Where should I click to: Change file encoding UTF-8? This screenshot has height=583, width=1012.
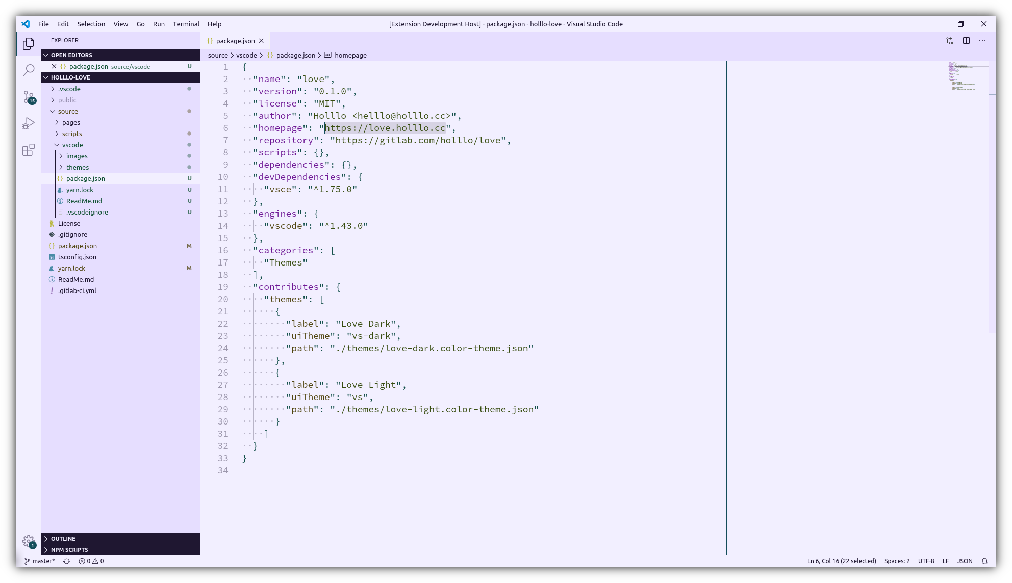(x=926, y=561)
